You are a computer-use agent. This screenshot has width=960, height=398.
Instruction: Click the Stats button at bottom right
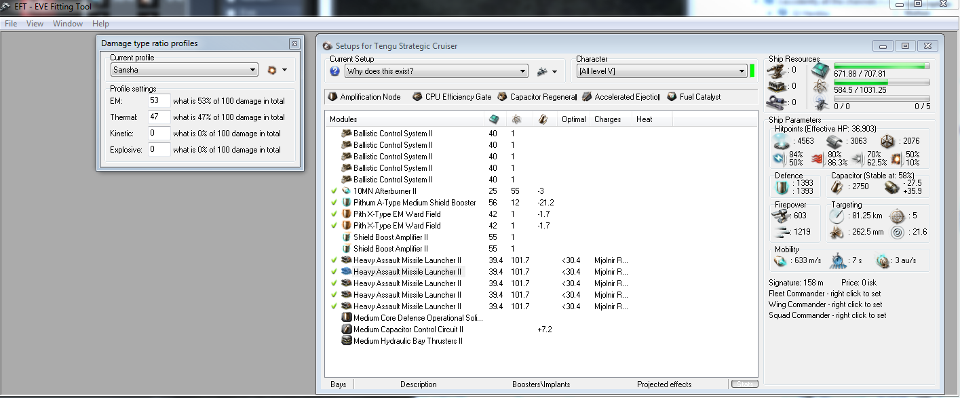tap(744, 384)
